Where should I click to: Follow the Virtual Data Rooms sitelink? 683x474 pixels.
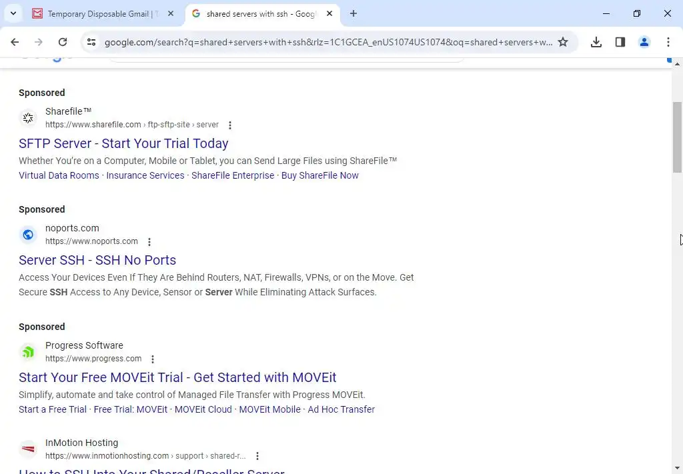pyautogui.click(x=59, y=175)
